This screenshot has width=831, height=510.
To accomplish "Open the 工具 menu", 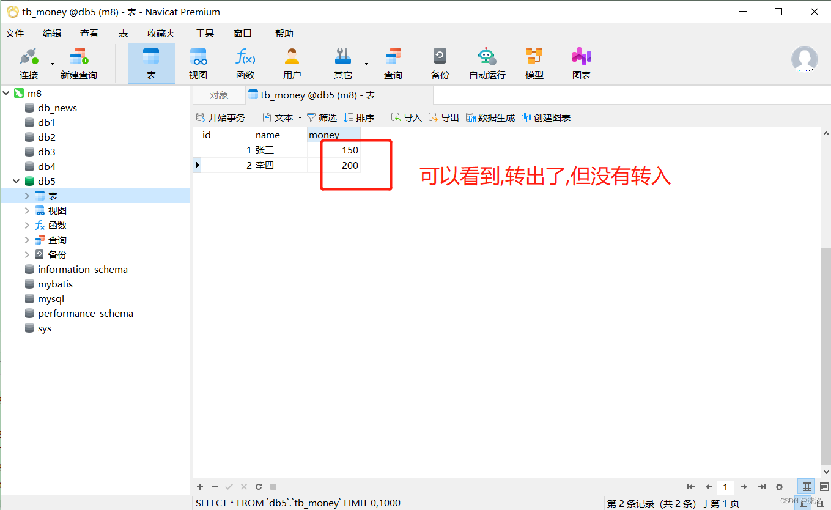I will pyautogui.click(x=205, y=34).
